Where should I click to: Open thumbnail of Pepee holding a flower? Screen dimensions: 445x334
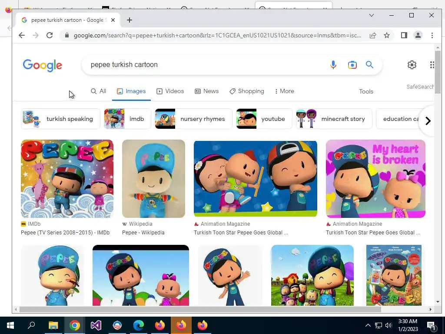point(53,275)
